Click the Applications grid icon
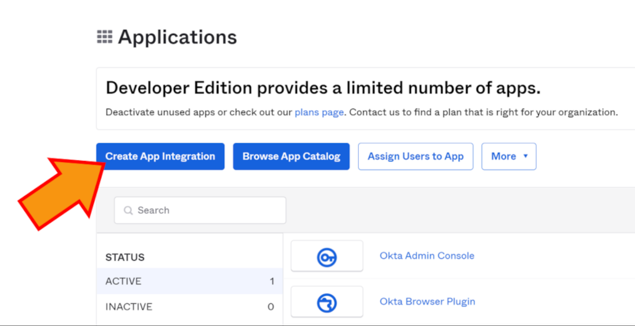This screenshot has width=635, height=326. [104, 37]
